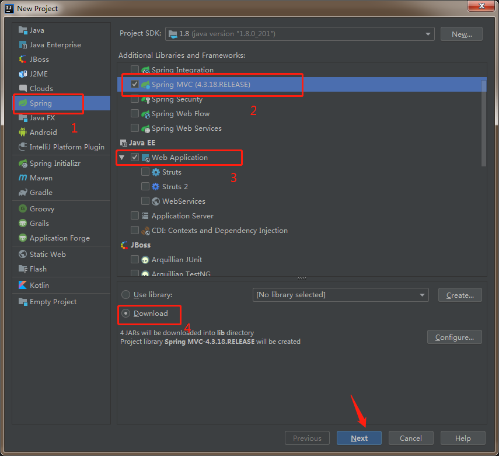Viewport: 499px width, 456px height.
Task: Click the Spring Initializr icon
Action: 23,163
